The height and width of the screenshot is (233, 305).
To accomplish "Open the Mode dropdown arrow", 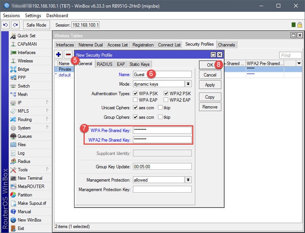I will coord(188,84).
